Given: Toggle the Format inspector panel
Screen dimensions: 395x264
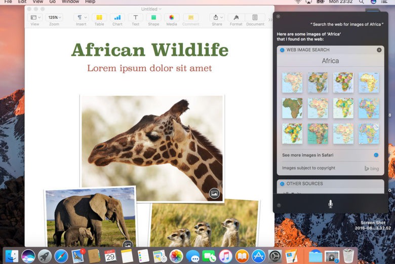Looking at the screenshot, I should pos(236,18).
